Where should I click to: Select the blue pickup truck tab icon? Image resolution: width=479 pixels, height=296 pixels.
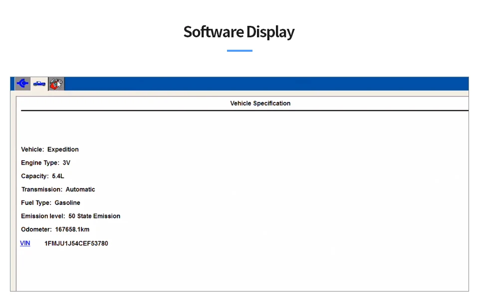(39, 84)
